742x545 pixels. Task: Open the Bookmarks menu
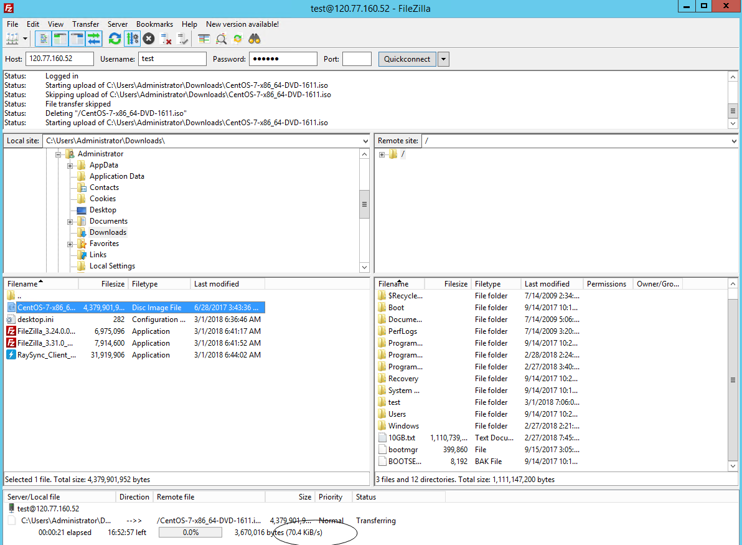click(155, 24)
